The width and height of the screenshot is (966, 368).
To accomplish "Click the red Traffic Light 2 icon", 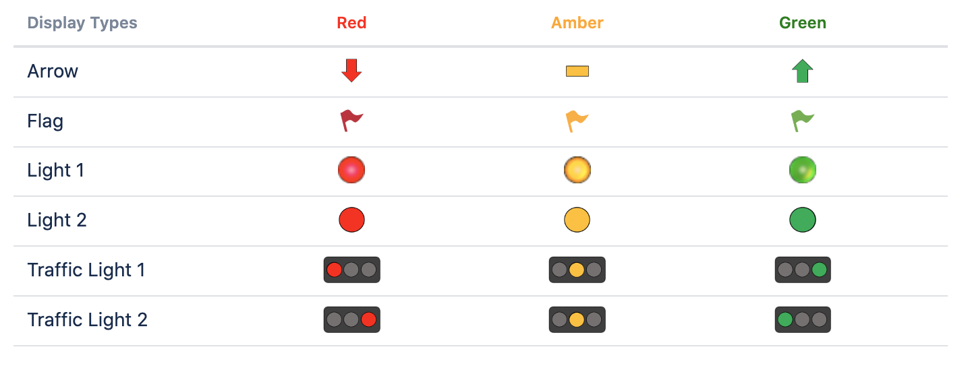I will (x=351, y=319).
